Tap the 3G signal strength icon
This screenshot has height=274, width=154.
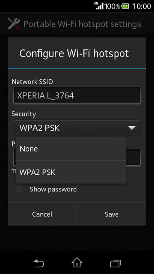(x=99, y=6)
